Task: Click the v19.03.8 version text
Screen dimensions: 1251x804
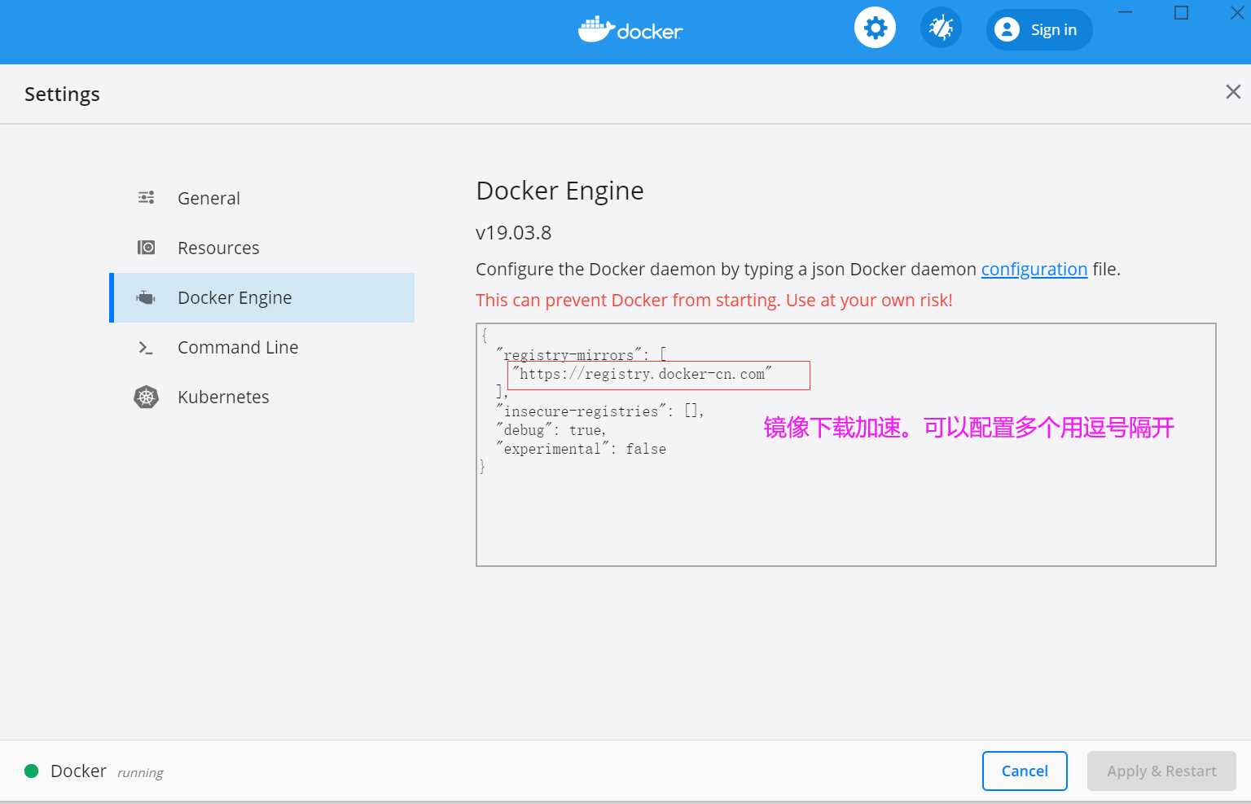Action: point(513,233)
